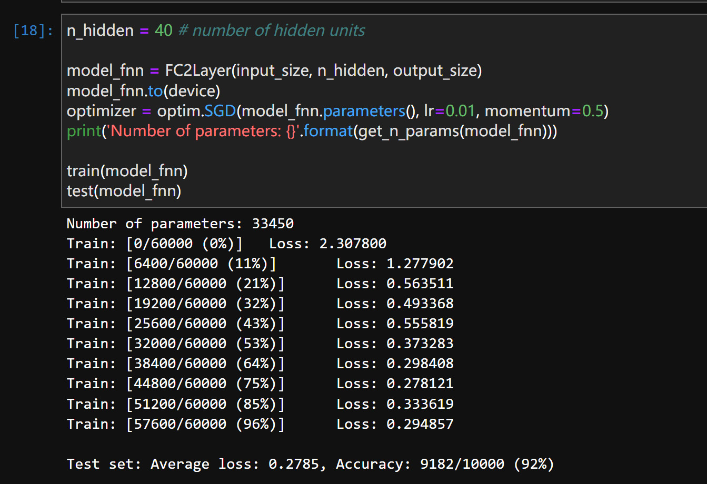Click the print 'Number of parameters' code line
This screenshot has height=484, width=707.
[312, 131]
